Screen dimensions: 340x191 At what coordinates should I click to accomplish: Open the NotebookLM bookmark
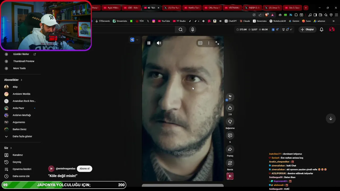278,21
